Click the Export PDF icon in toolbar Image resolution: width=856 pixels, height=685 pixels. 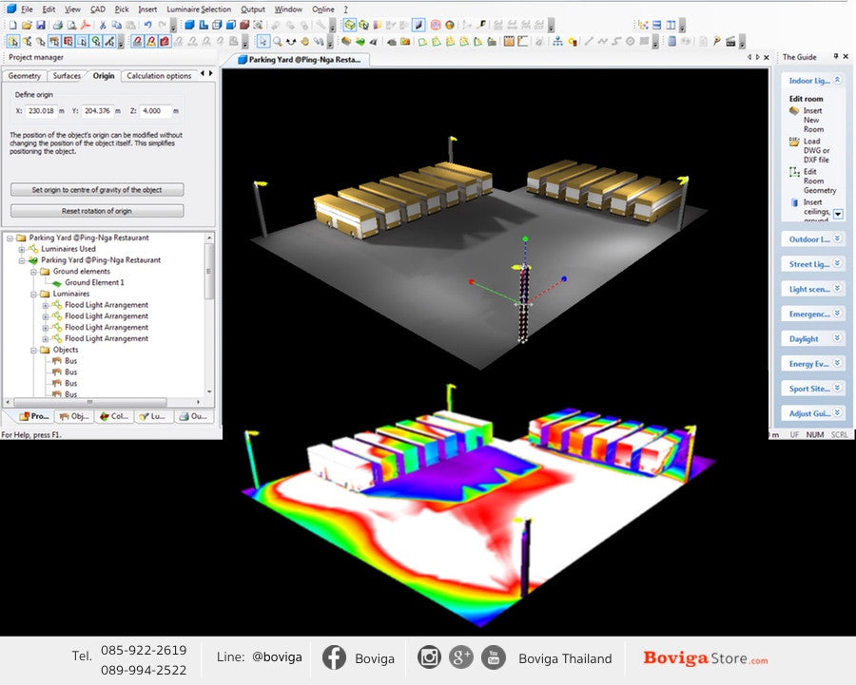pyautogui.click(x=86, y=25)
